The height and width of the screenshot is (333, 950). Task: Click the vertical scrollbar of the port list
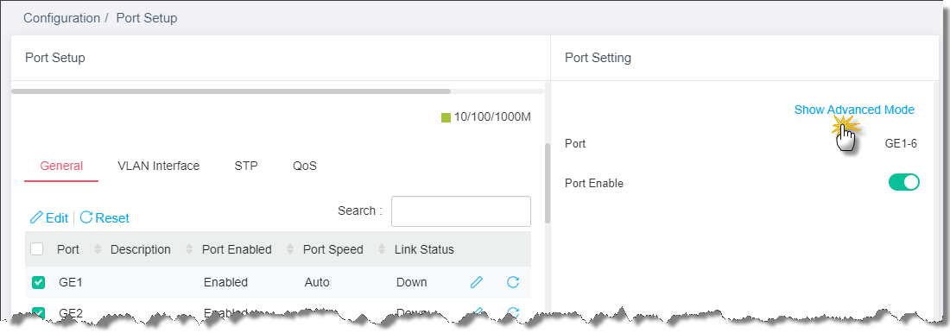(x=548, y=184)
